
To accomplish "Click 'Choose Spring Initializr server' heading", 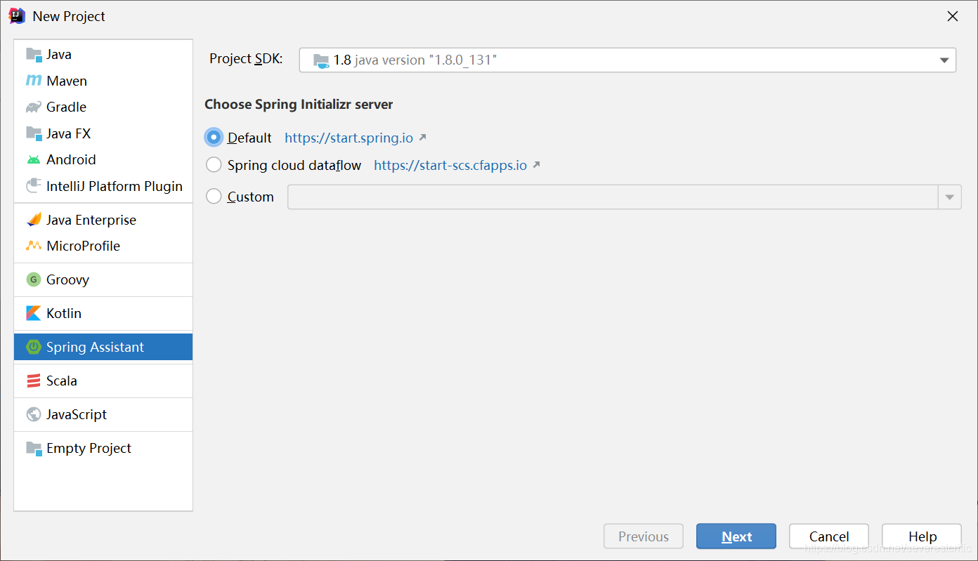I will [299, 105].
